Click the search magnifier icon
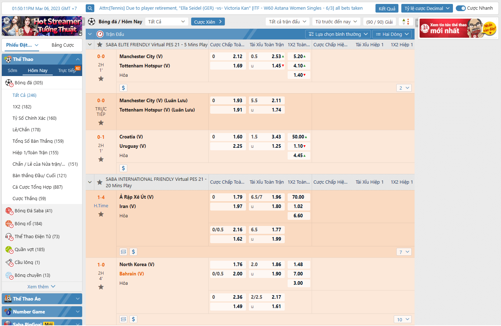Screen dimensions: 501x326 (90, 8)
